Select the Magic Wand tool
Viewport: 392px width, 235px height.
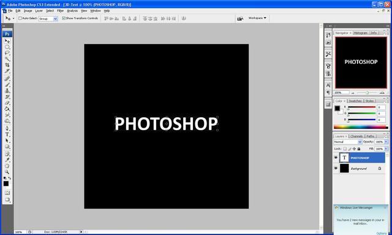click(x=7, y=59)
